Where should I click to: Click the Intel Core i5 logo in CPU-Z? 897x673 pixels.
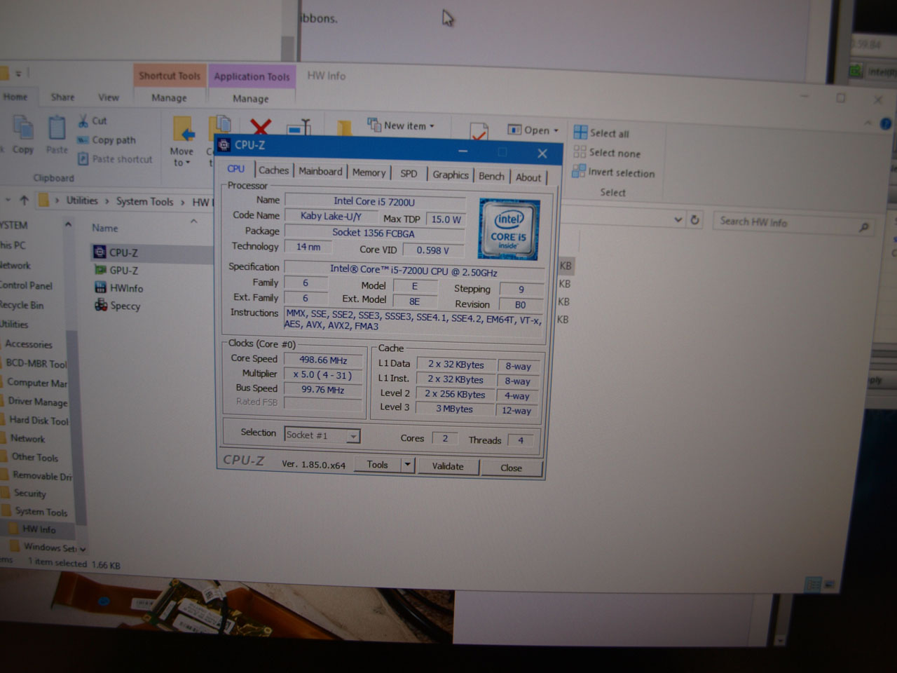[x=509, y=229]
